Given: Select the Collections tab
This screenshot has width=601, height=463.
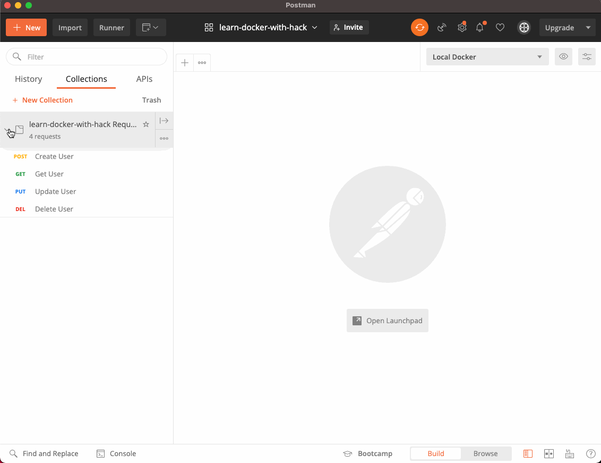Looking at the screenshot, I should click(86, 79).
